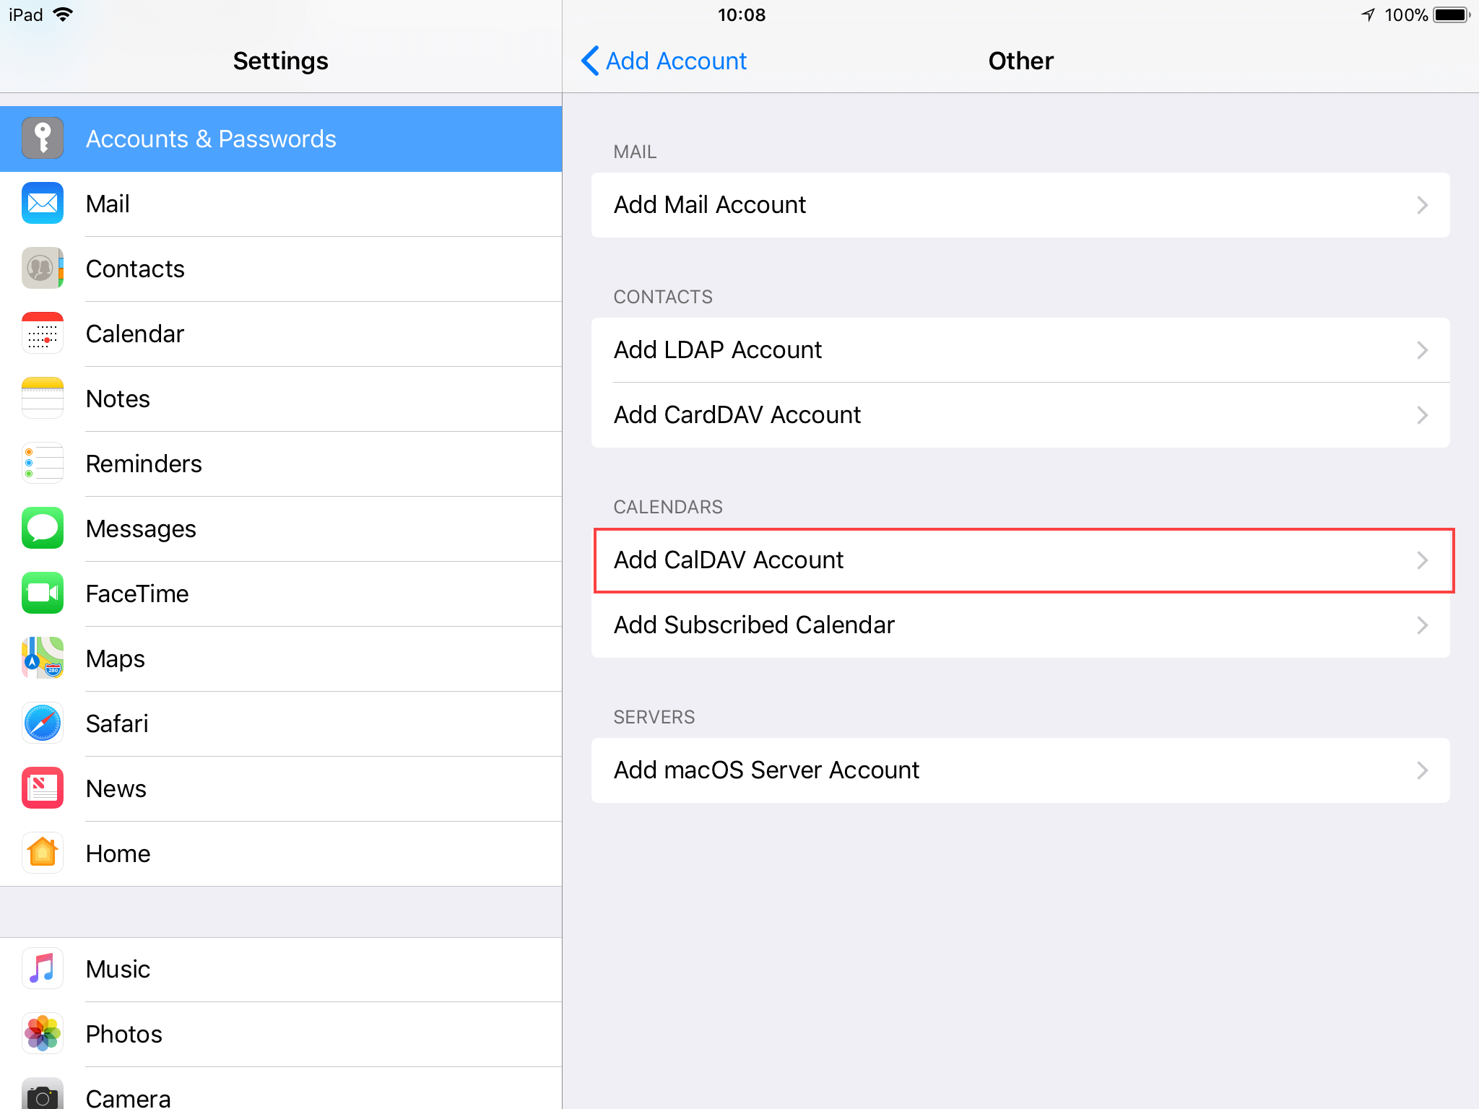Tap the location services arrow icon
The width and height of the screenshot is (1479, 1109).
click(x=1368, y=14)
